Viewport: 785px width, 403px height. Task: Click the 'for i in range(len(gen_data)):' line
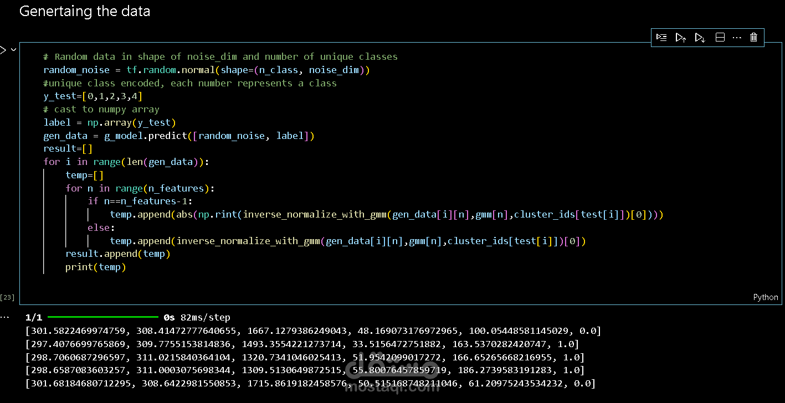click(126, 162)
